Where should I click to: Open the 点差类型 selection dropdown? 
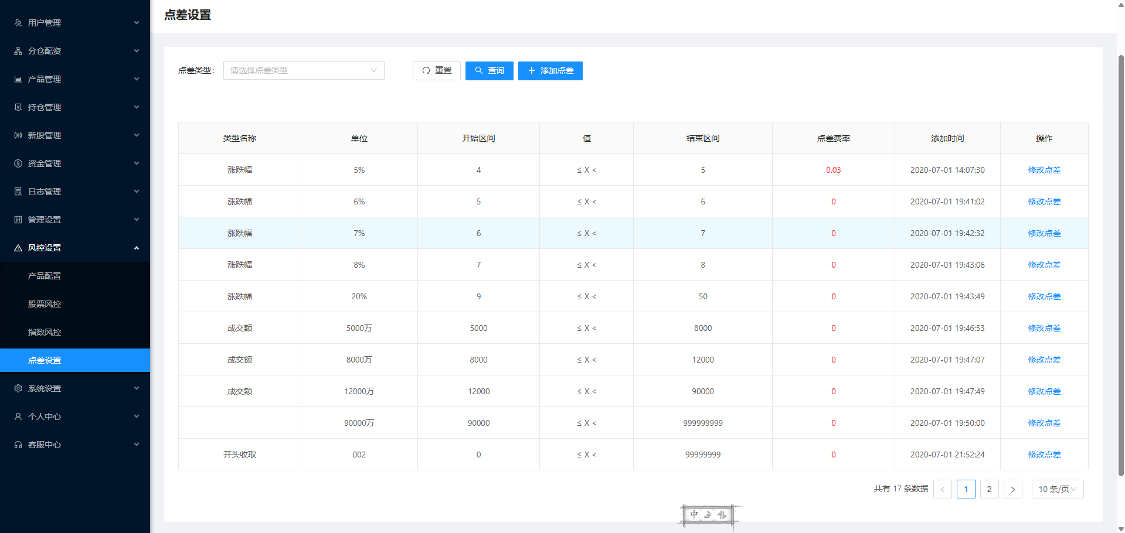coord(303,70)
